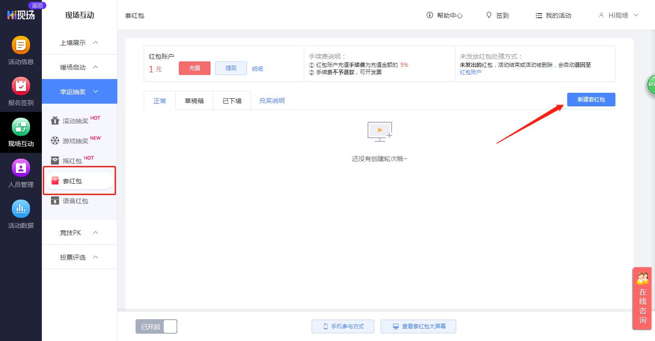This screenshot has height=341, width=655.
Task: Select 报名签到 in the sidebar
Action: click(x=21, y=91)
